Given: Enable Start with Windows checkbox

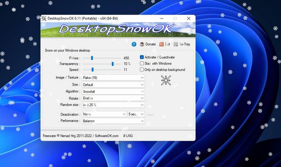Looking at the screenshot, I should [x=142, y=64].
